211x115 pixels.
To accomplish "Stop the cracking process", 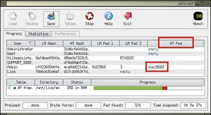I will point(89,19).
